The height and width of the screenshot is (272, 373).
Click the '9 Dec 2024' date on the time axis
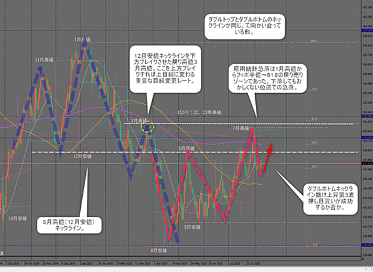[x=68, y=264]
